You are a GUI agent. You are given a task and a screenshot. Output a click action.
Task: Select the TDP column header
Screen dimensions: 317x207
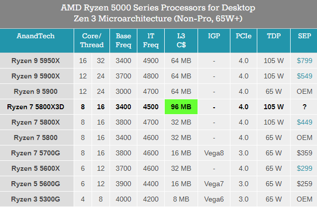[x=274, y=36]
